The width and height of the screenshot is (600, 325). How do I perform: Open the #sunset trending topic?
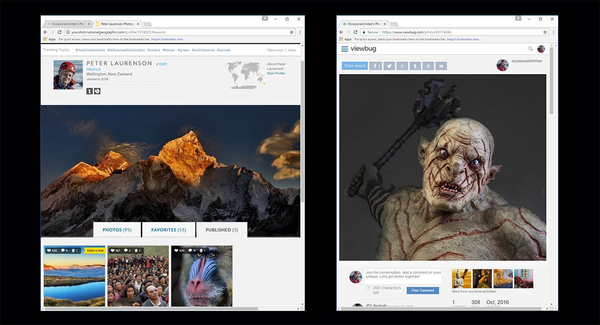pyautogui.click(x=224, y=50)
